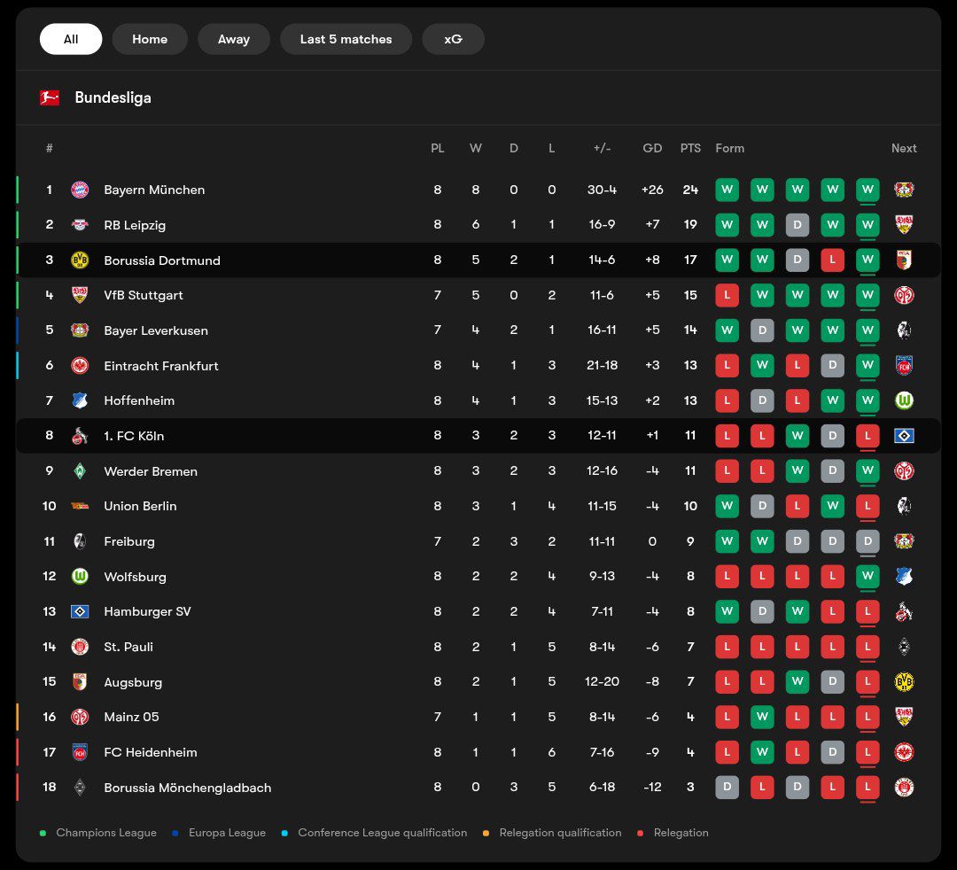Viewport: 957px width, 870px height.
Task: Open 1. FC Köln's next opponent icon
Action: tap(904, 436)
